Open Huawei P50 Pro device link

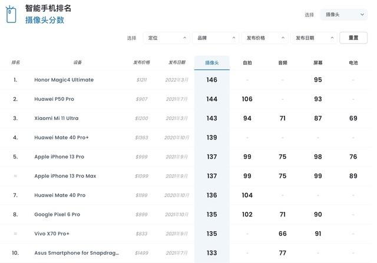54,99
